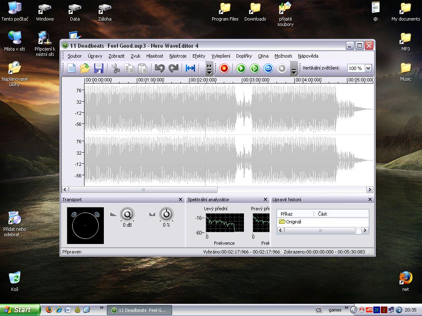Open an audio file via the folder icon
Viewport: 422px width, 316px height.
[85, 68]
